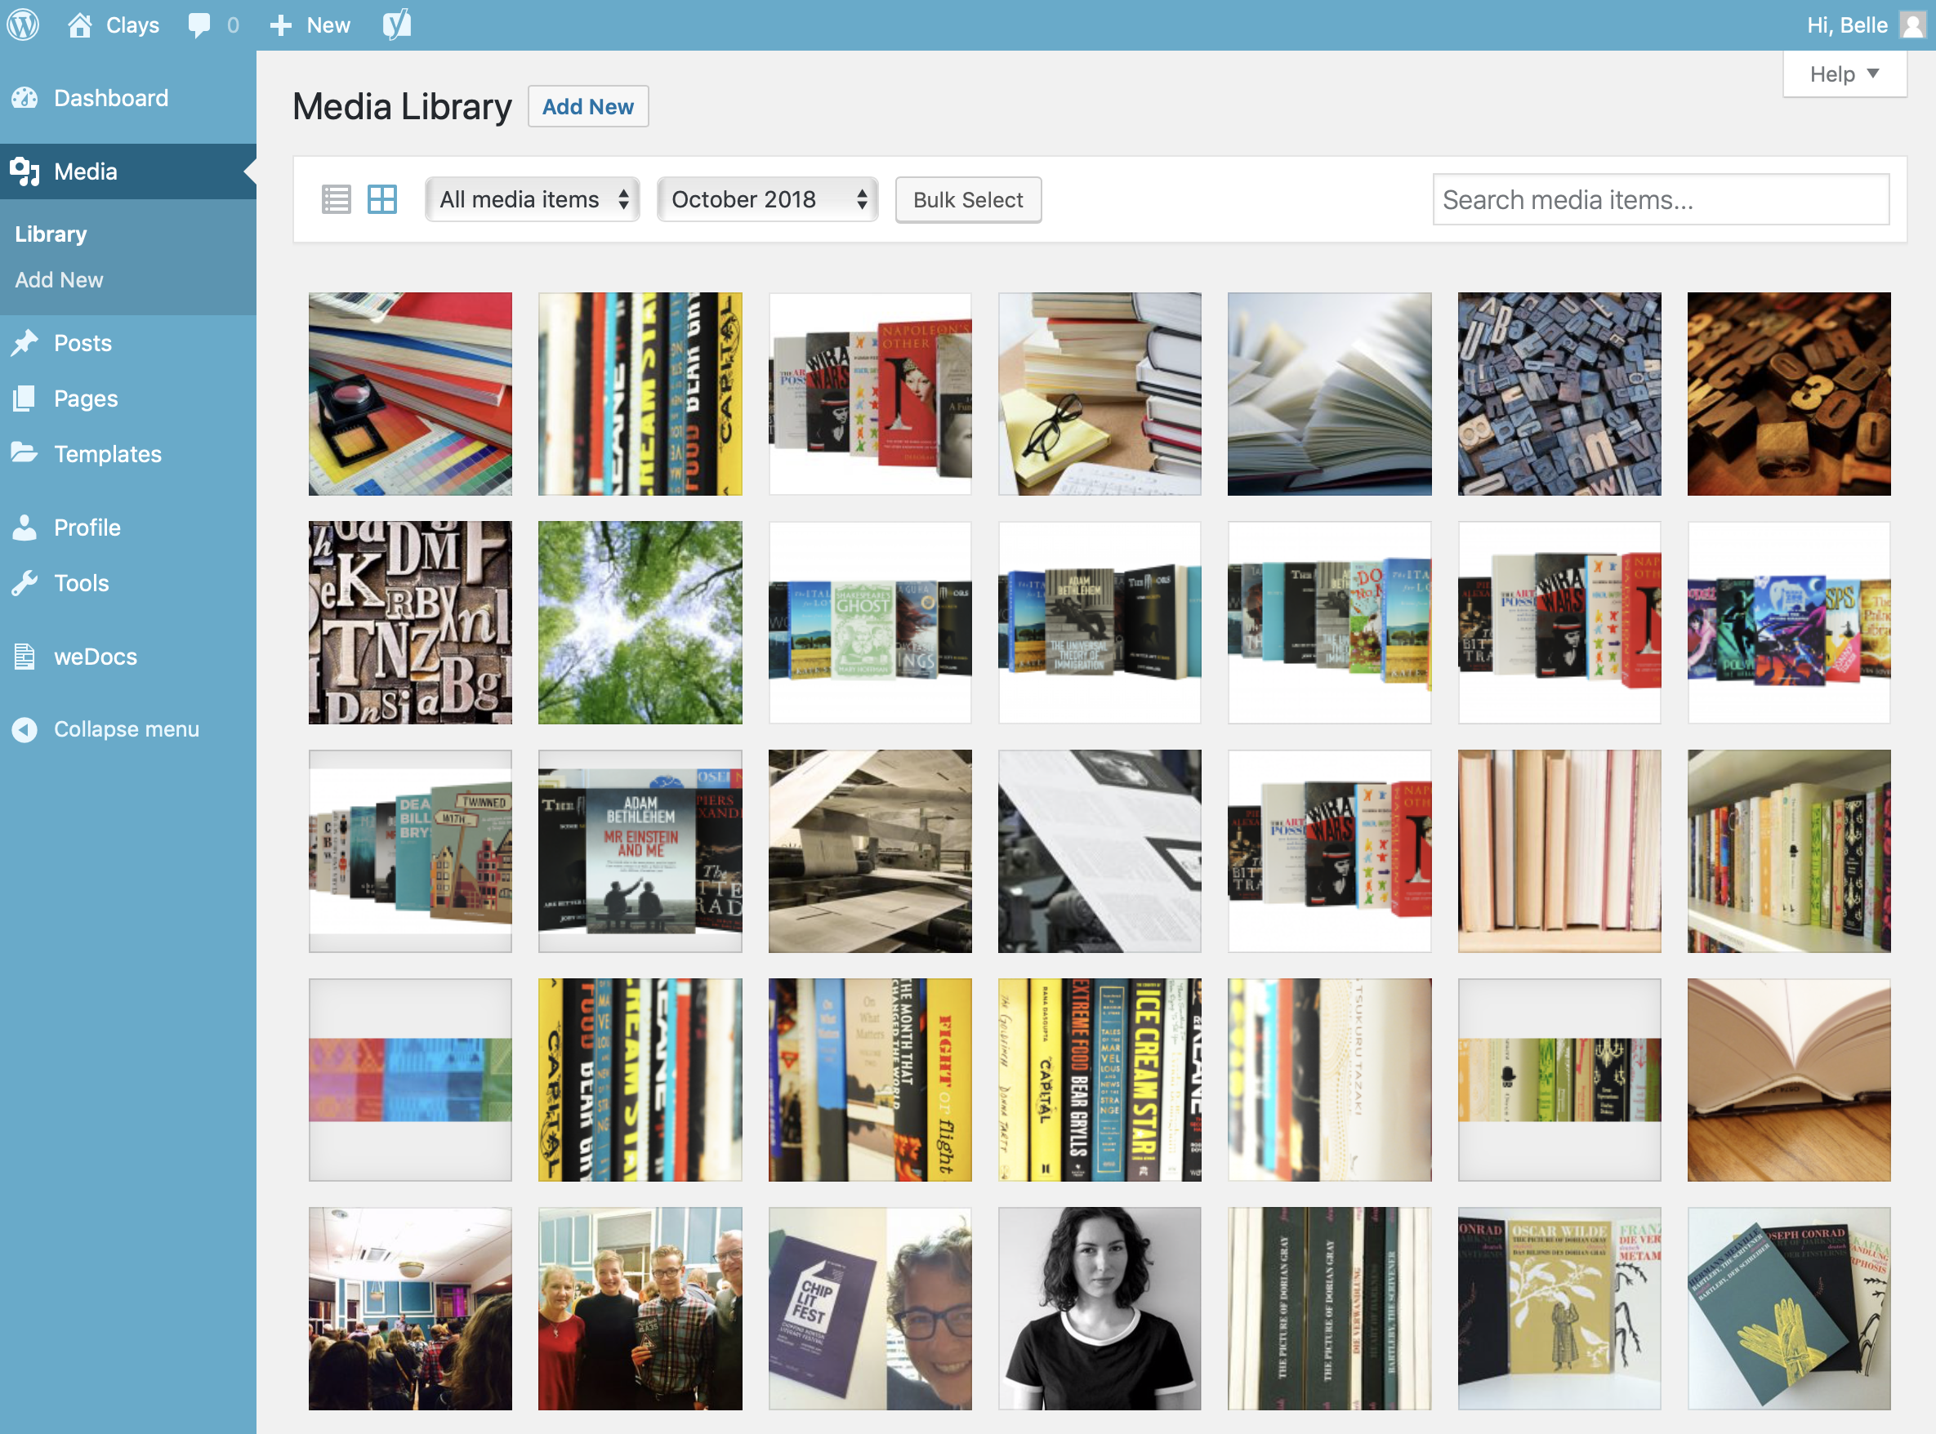1936x1434 pixels.
Task: Click the Bulk Select button
Action: click(968, 199)
